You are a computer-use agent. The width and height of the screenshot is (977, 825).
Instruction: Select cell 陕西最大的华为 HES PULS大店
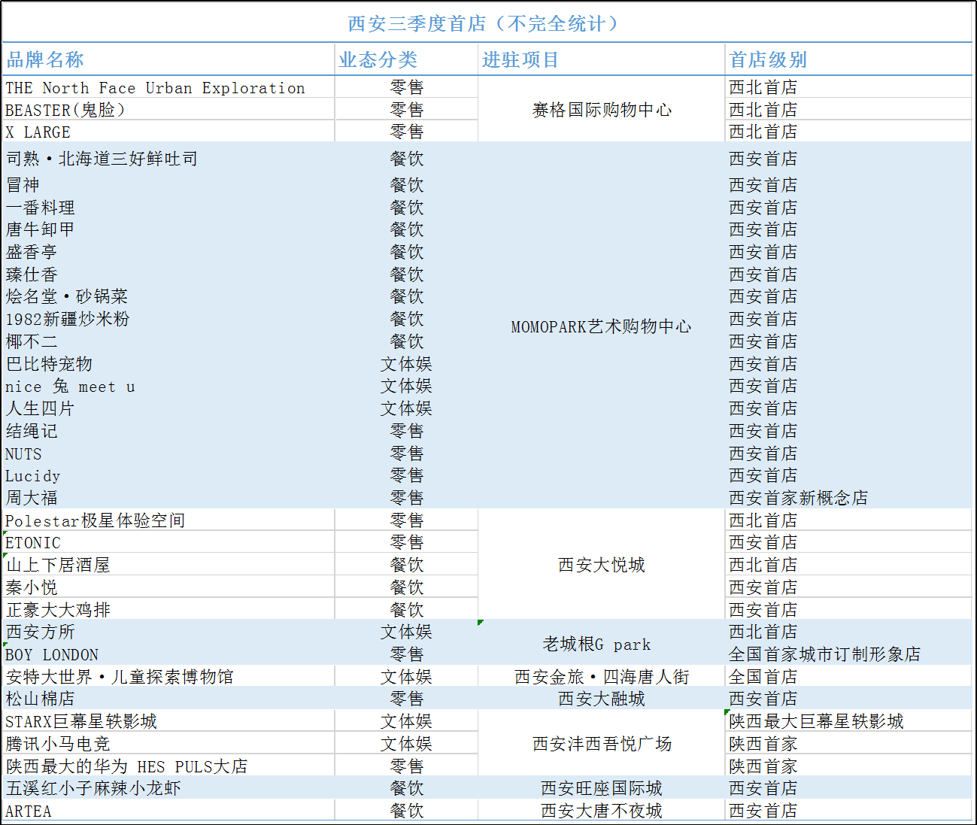click(168, 766)
